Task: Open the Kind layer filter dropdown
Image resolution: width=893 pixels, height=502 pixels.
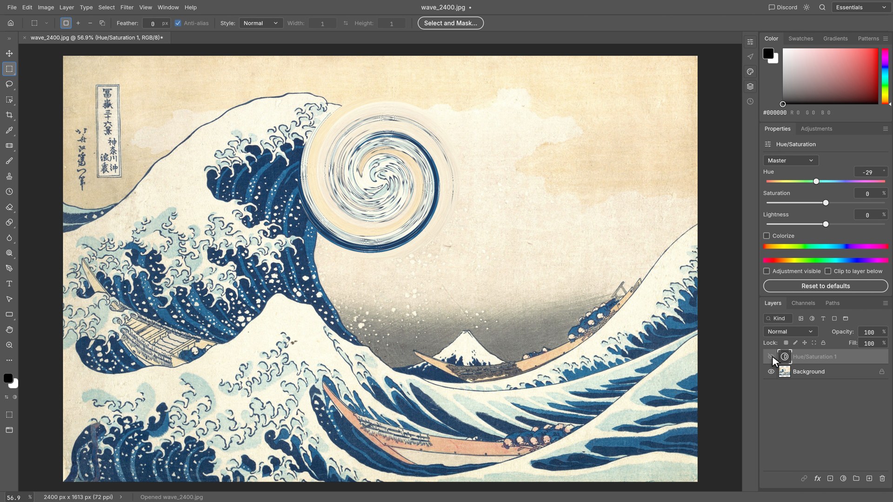Action: (778, 318)
